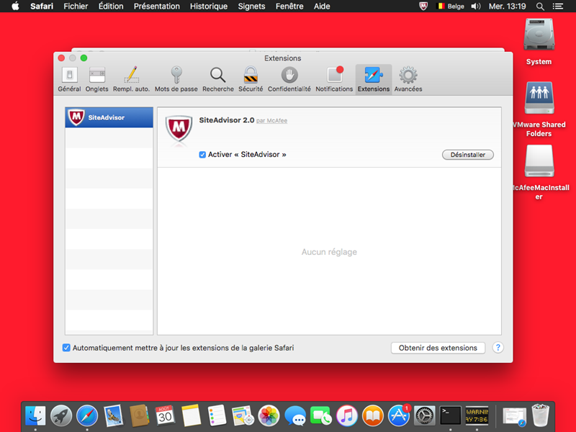Image resolution: width=576 pixels, height=432 pixels.
Task: Open the help question mark button
Action: tap(498, 348)
